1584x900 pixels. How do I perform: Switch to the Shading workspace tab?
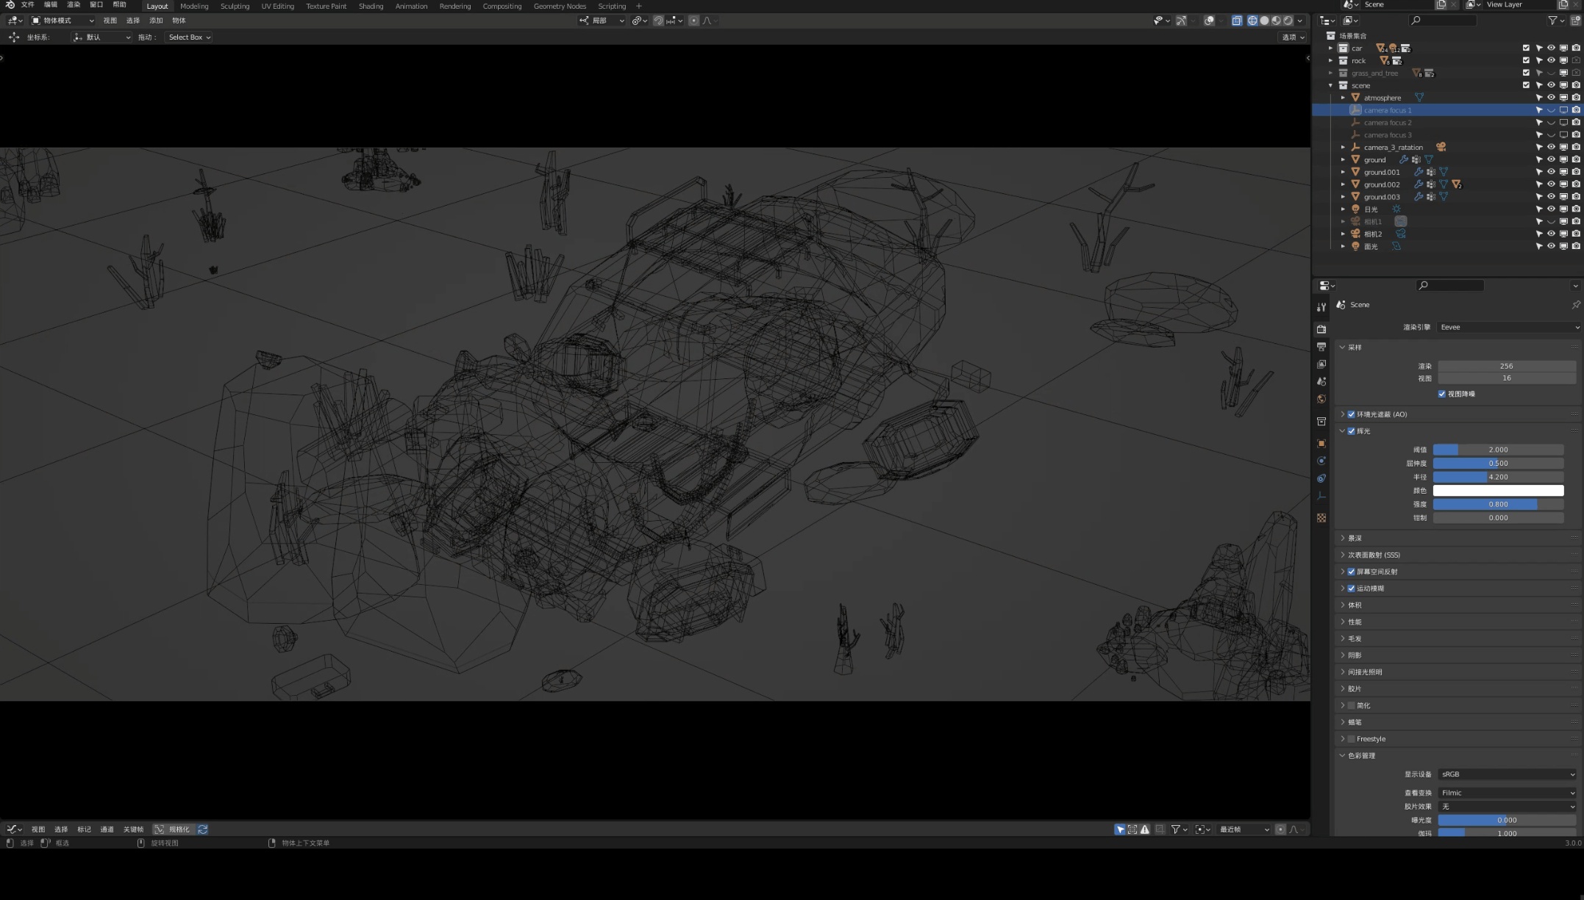371,6
